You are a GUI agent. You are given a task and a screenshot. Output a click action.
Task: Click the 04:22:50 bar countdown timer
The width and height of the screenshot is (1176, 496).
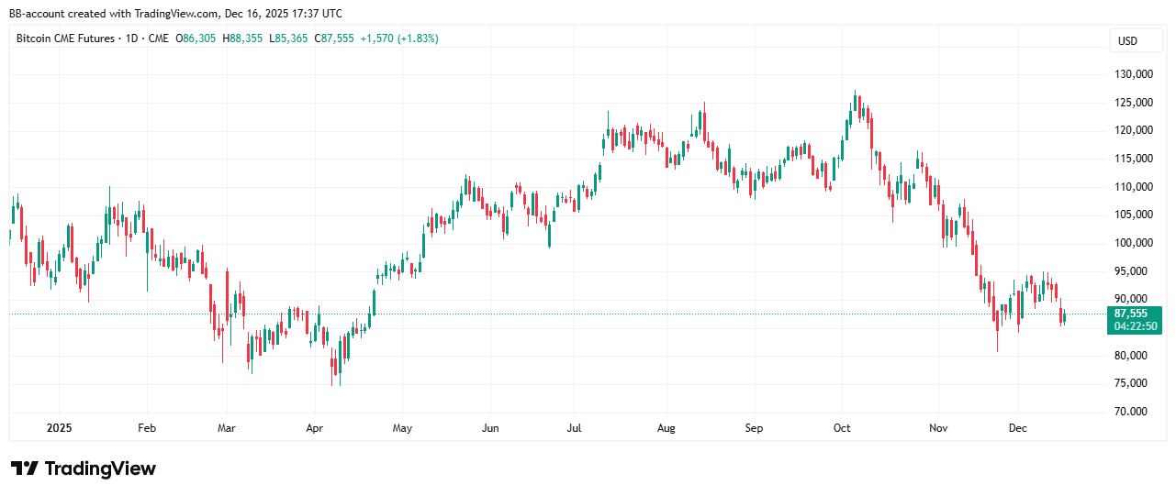coord(1135,326)
